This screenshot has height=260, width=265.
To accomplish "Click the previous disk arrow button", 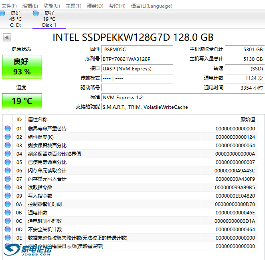I will tap(7, 37).
